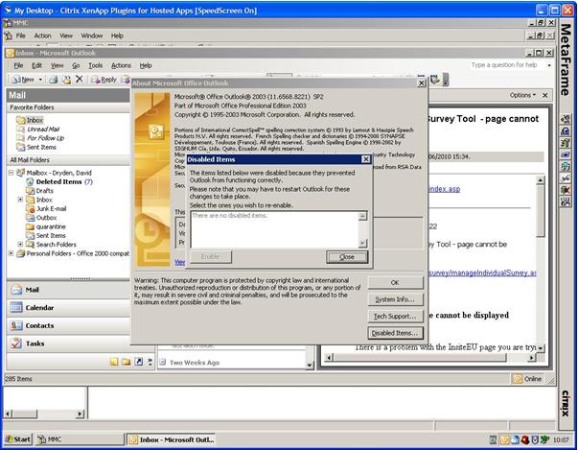
Task: Select the Drafts folder
Action: [39, 190]
